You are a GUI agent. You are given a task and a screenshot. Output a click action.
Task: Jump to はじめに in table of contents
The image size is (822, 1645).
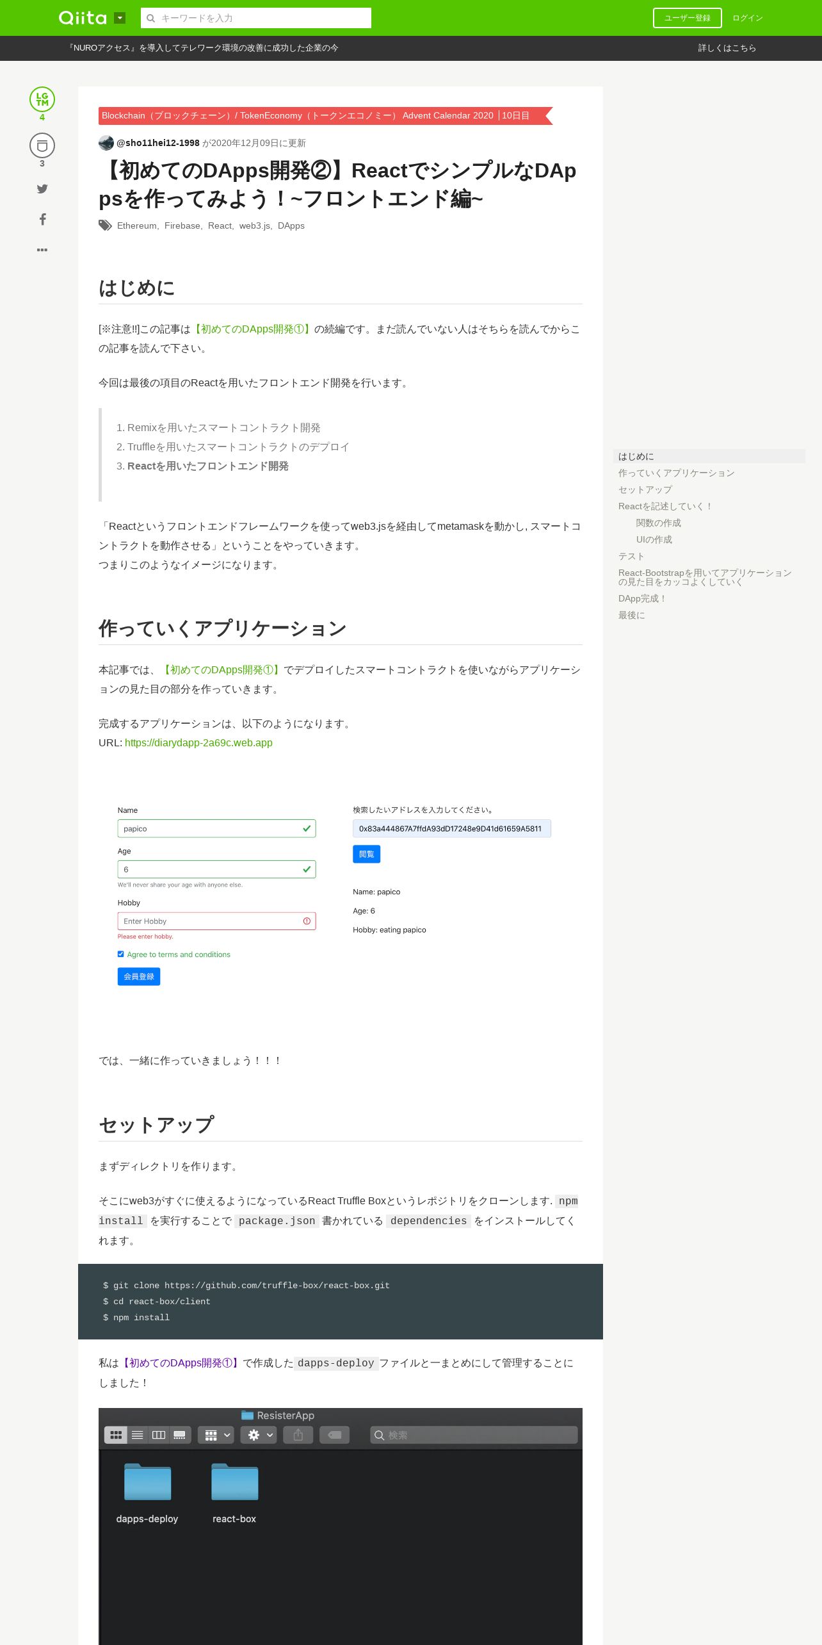[709, 456]
